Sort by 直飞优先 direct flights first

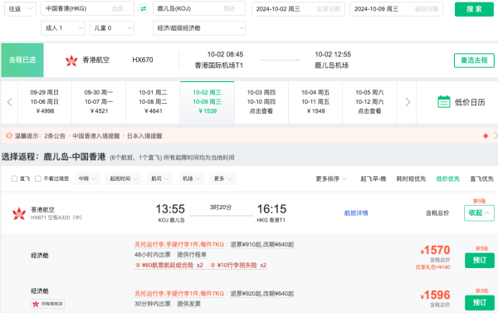click(481, 179)
